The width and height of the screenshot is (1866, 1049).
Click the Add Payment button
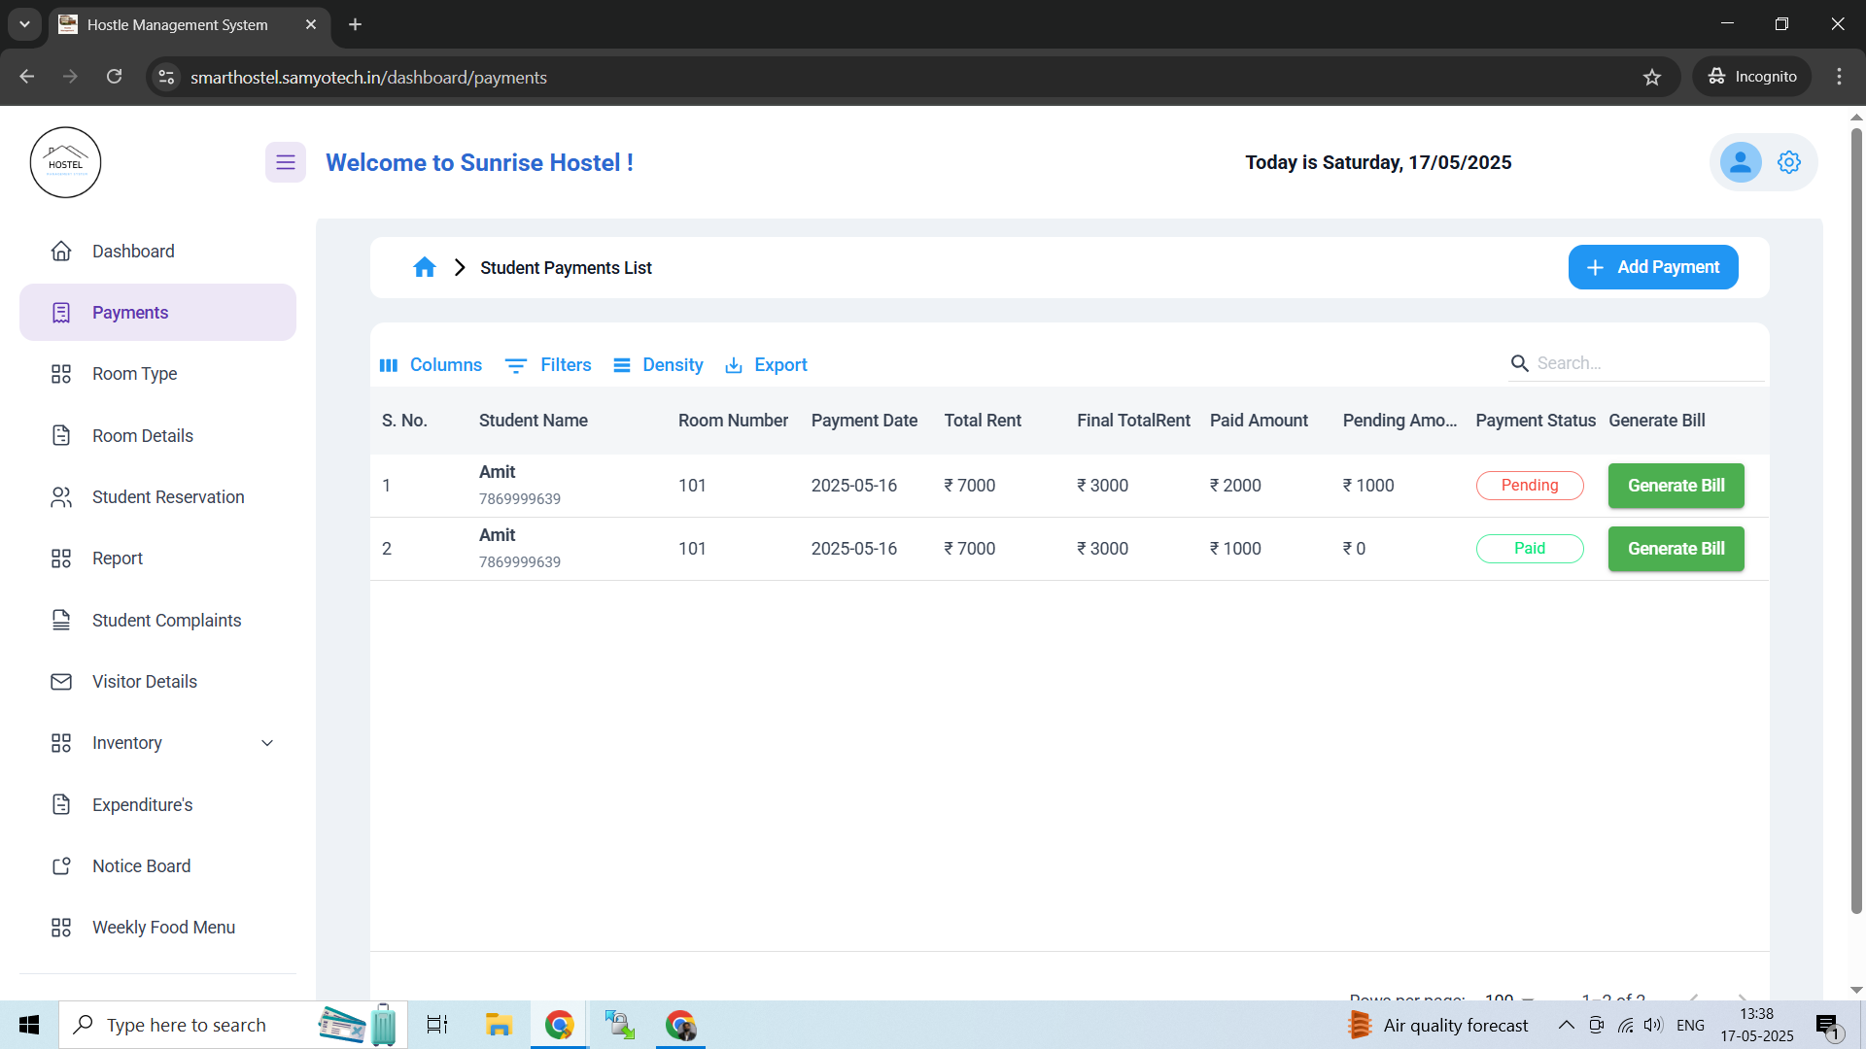[x=1653, y=267]
